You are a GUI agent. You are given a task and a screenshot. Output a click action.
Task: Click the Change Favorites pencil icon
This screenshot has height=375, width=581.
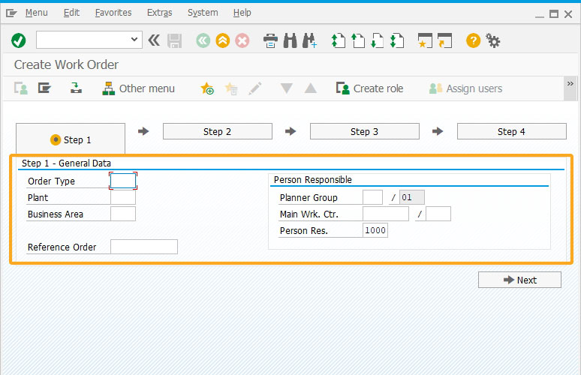255,88
